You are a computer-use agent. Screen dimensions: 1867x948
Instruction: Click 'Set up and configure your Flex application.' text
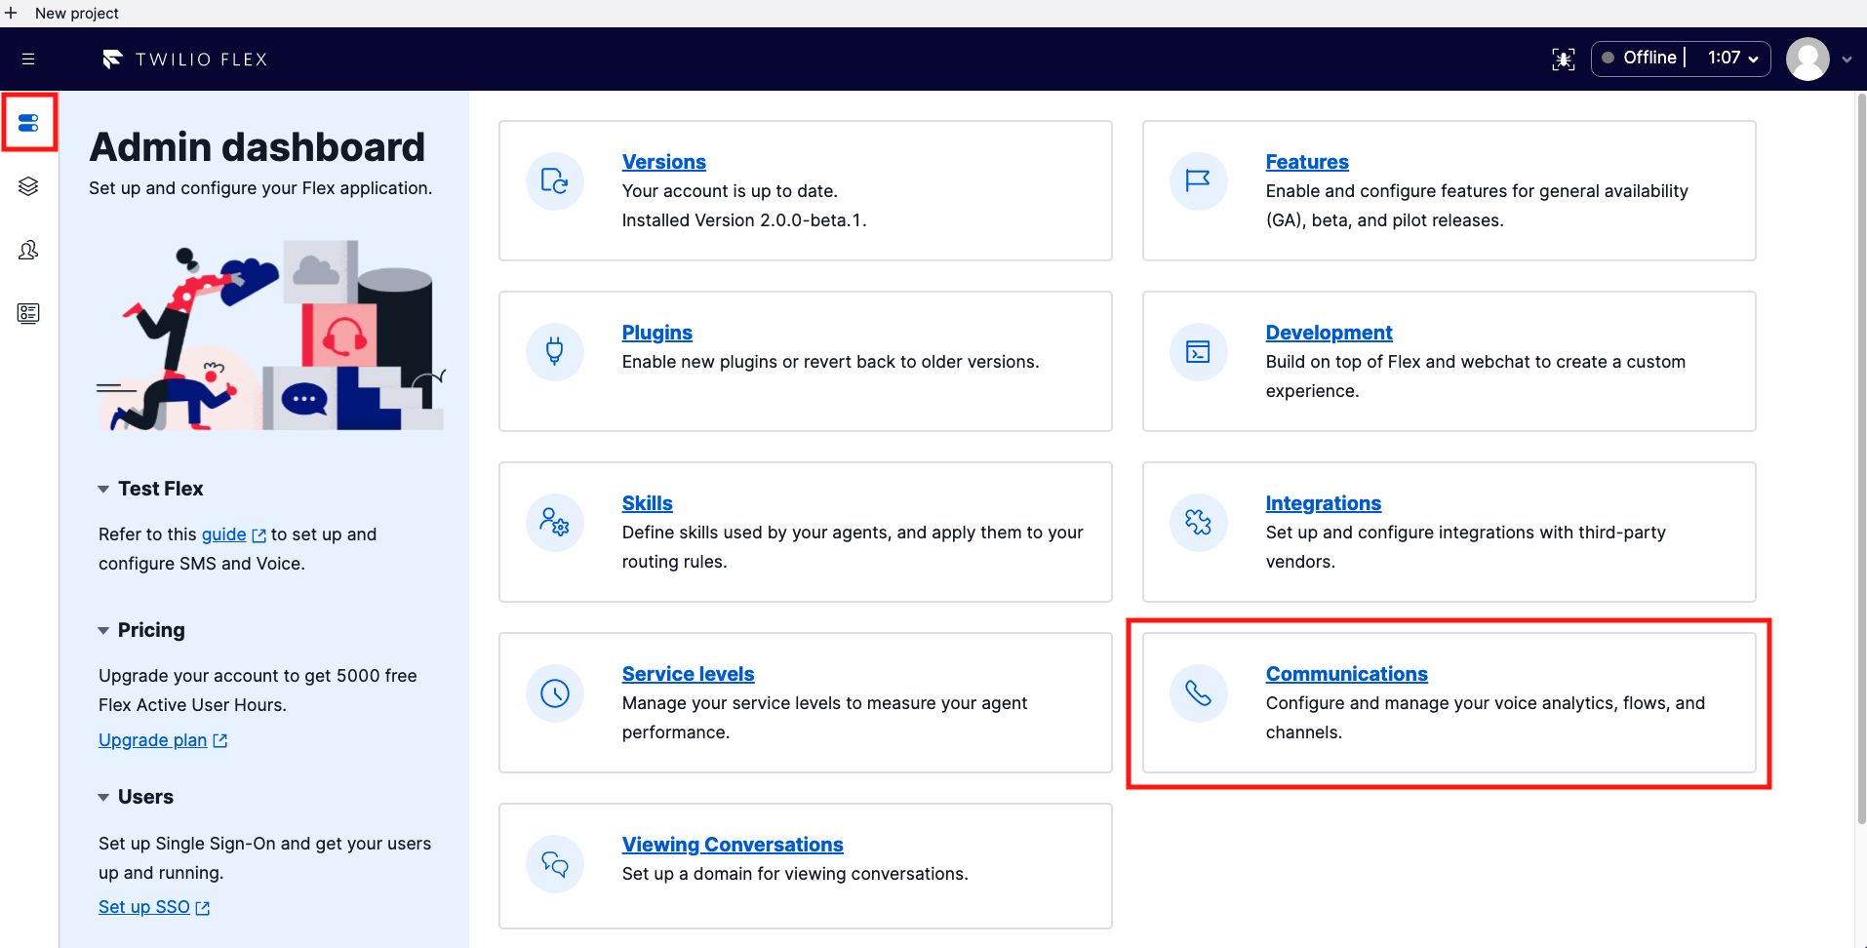coord(260,188)
